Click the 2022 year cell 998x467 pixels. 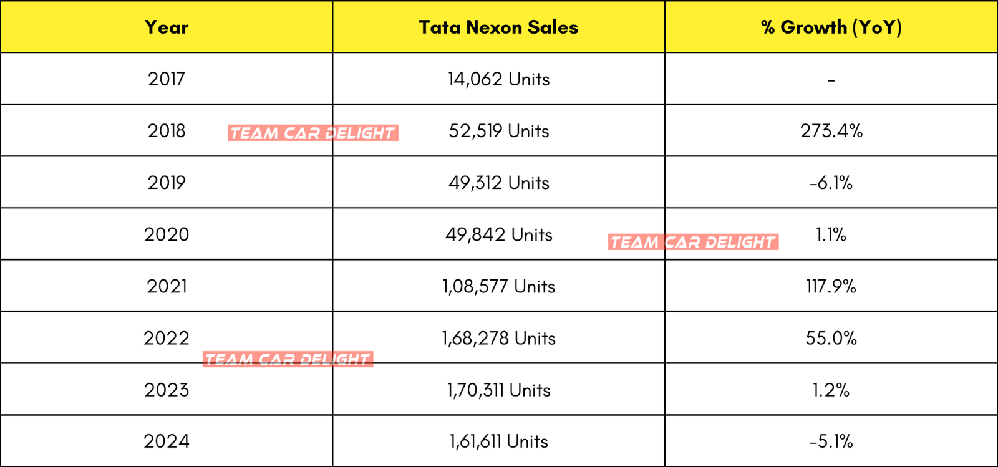pyautogui.click(x=167, y=338)
